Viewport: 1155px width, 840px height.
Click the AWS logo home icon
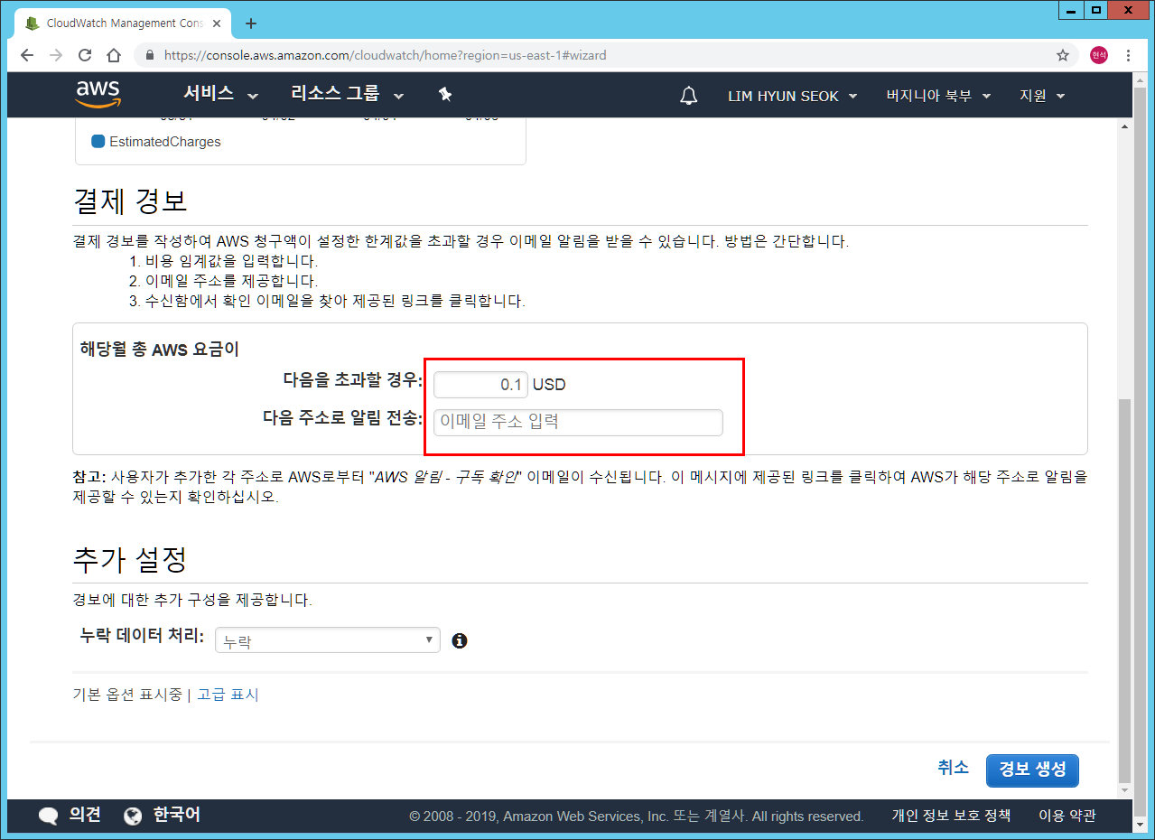pyautogui.click(x=98, y=95)
